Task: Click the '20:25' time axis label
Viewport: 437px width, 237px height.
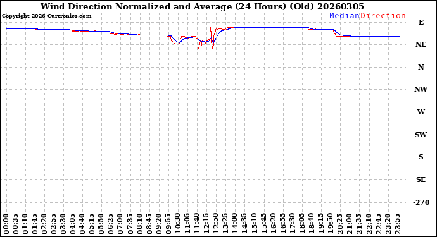Action: [x=340, y=224]
